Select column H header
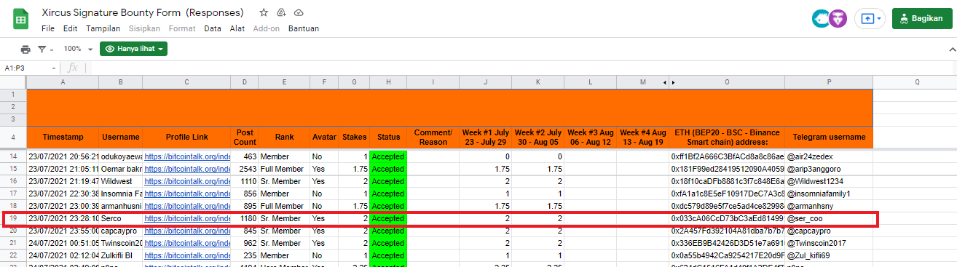The image size is (957, 267). coord(388,82)
